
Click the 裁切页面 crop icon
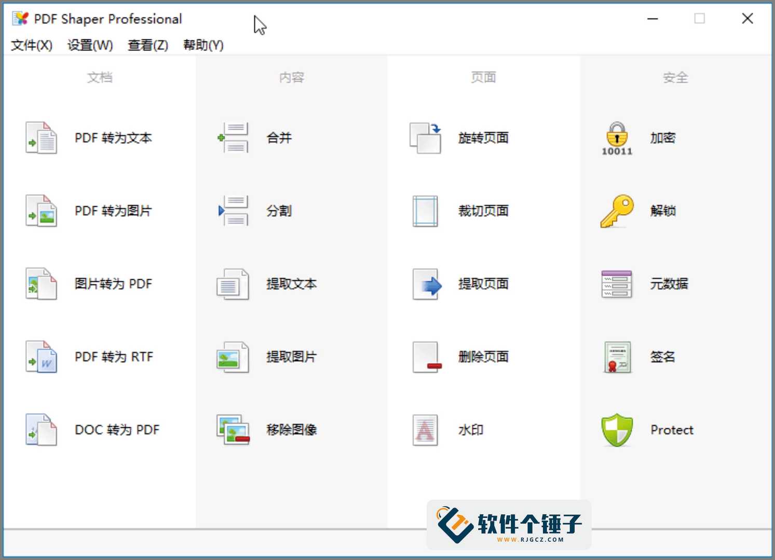tap(425, 211)
